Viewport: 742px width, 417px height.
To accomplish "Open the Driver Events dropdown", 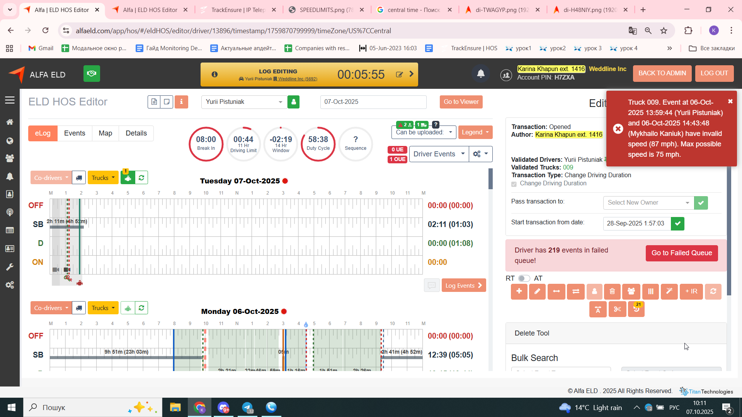I will [x=439, y=154].
